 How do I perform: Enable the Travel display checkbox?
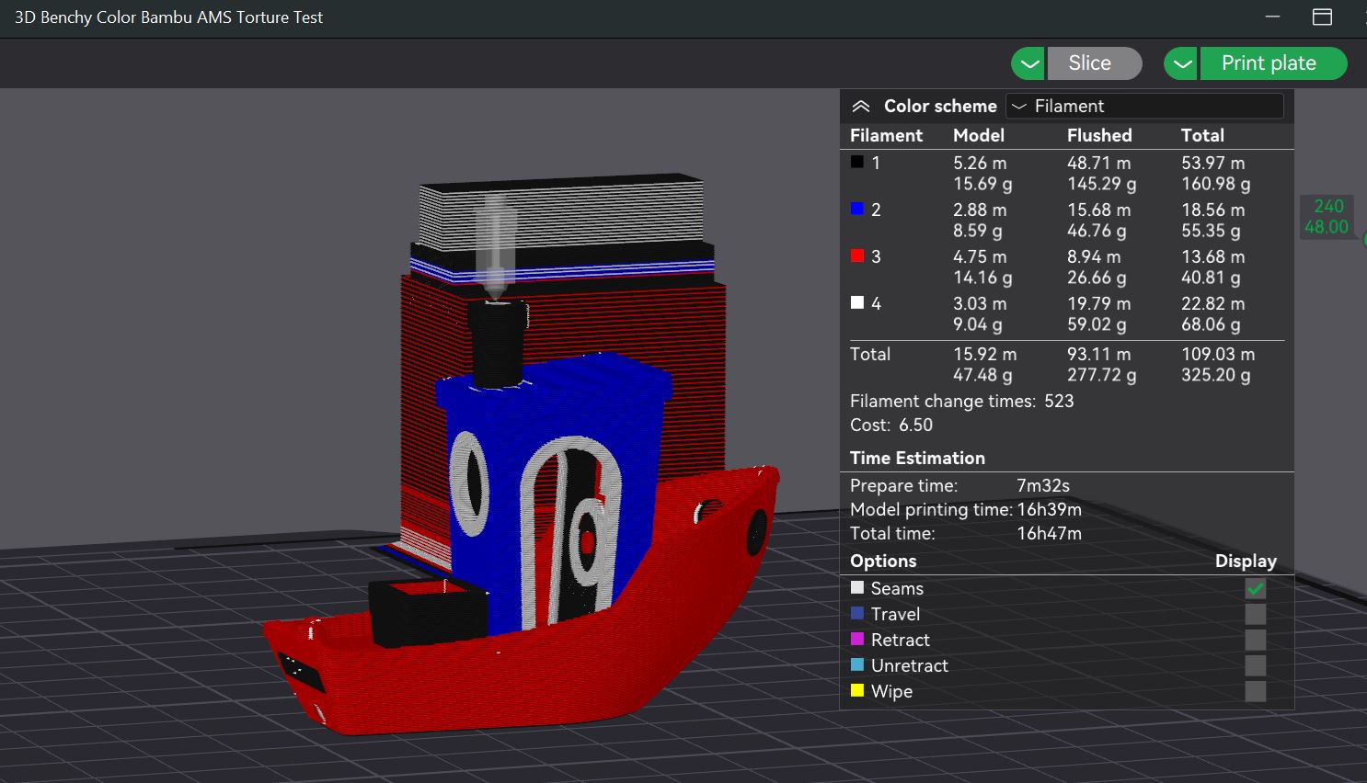point(1256,614)
